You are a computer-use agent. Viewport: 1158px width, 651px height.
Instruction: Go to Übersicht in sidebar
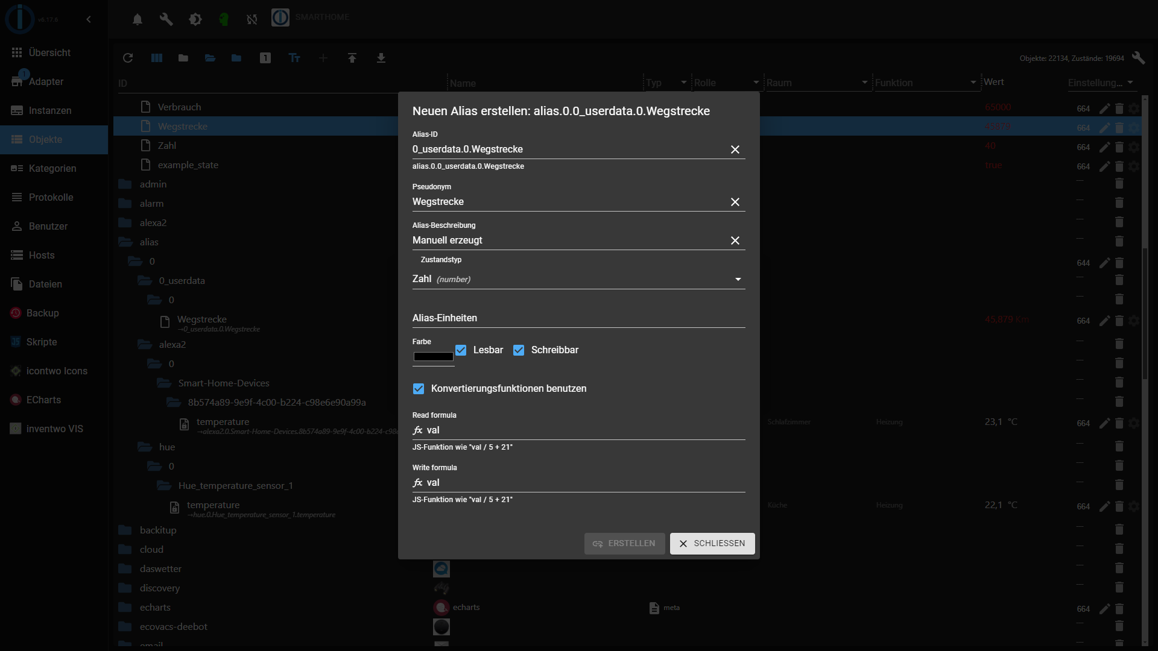(54, 52)
